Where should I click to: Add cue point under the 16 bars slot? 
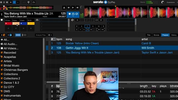coord(8,28)
